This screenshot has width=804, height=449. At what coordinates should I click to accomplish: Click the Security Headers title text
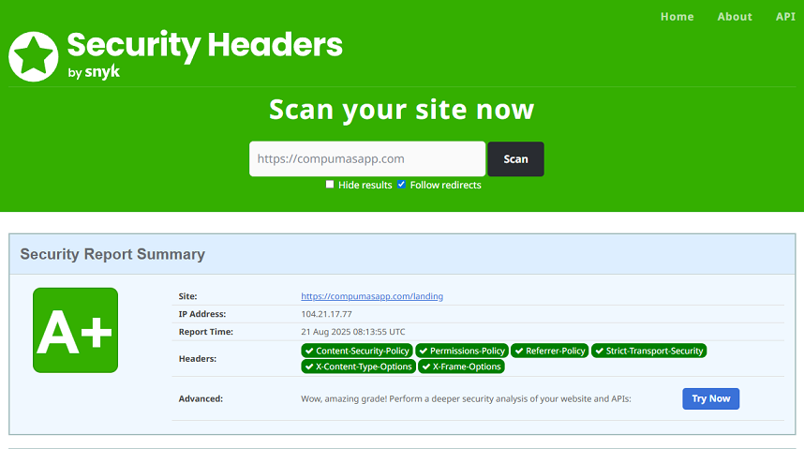point(204,44)
